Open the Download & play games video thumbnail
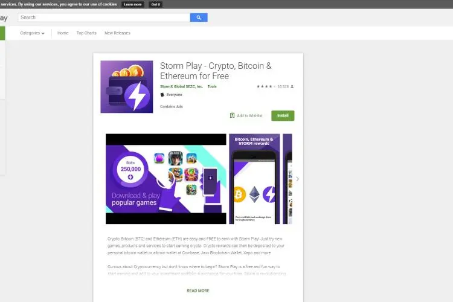 166,179
